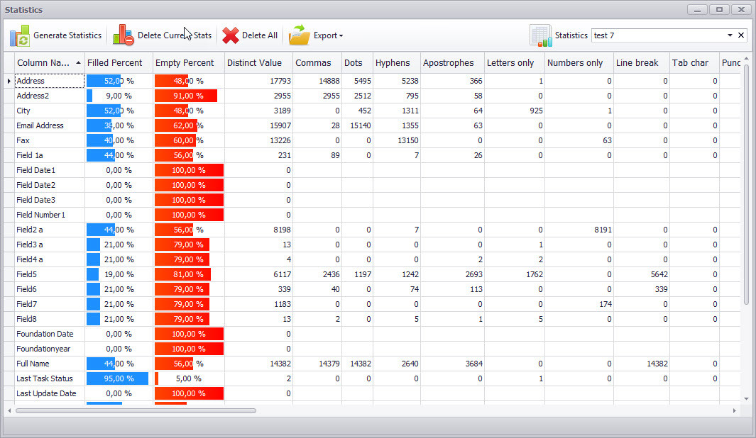This screenshot has width=756, height=438.
Task: Clear the Statistics selection with the X button
Action: click(741, 35)
